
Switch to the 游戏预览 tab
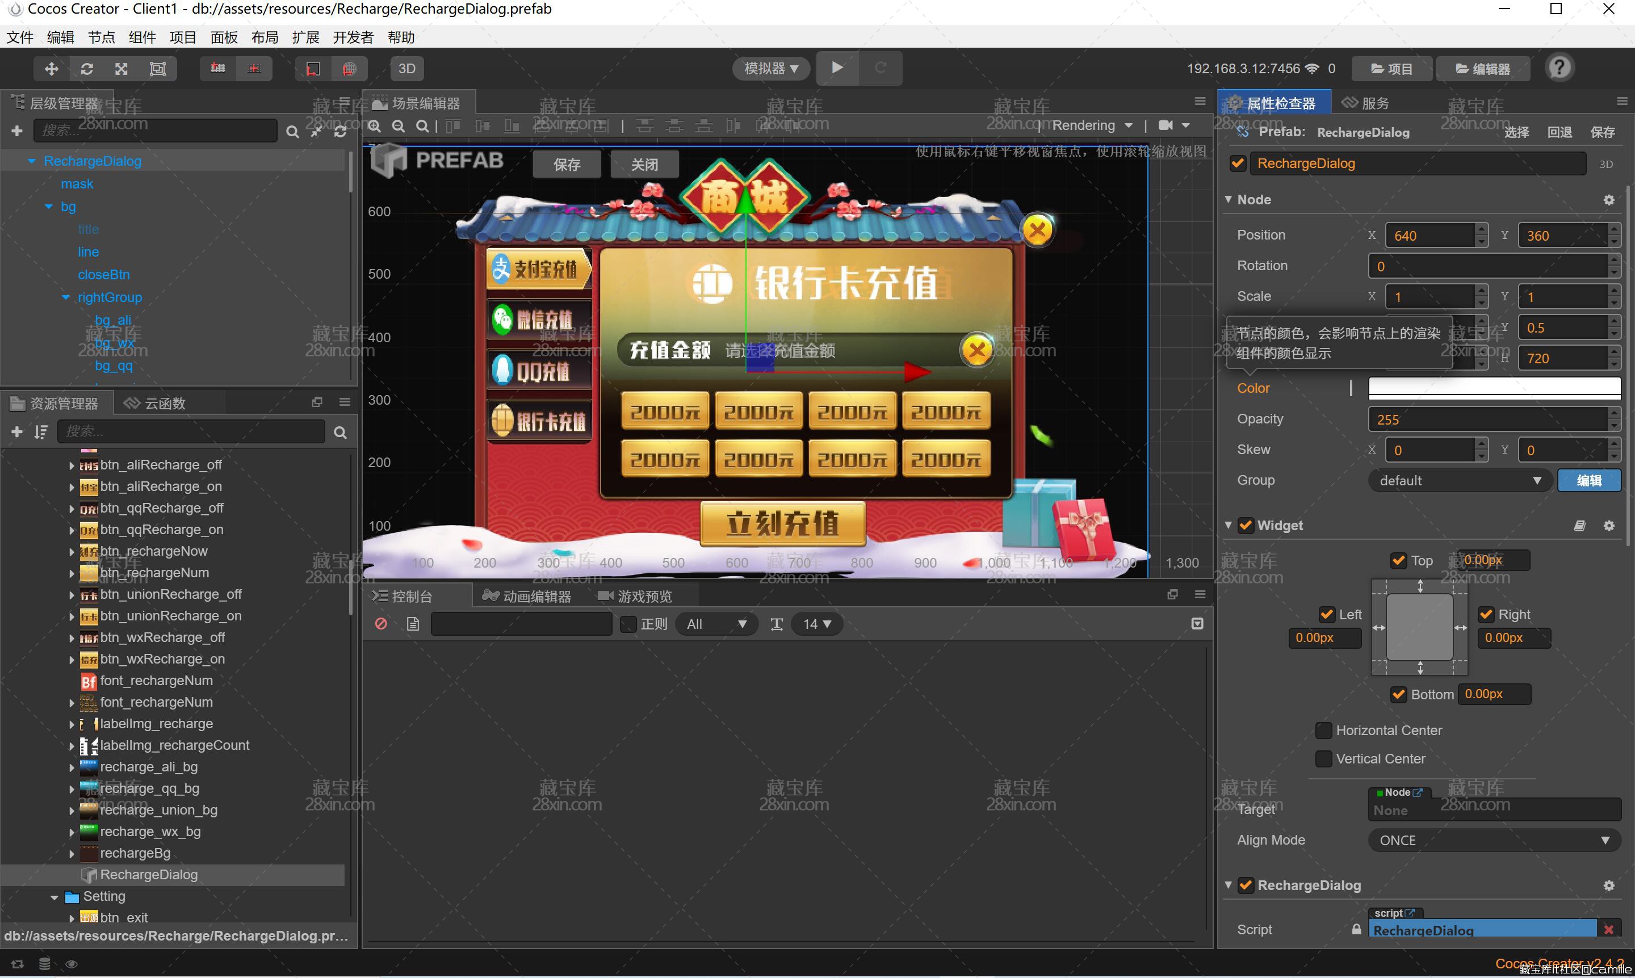coord(635,597)
